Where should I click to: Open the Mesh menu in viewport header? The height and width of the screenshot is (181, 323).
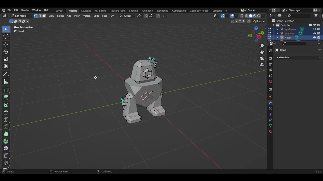coord(77,16)
